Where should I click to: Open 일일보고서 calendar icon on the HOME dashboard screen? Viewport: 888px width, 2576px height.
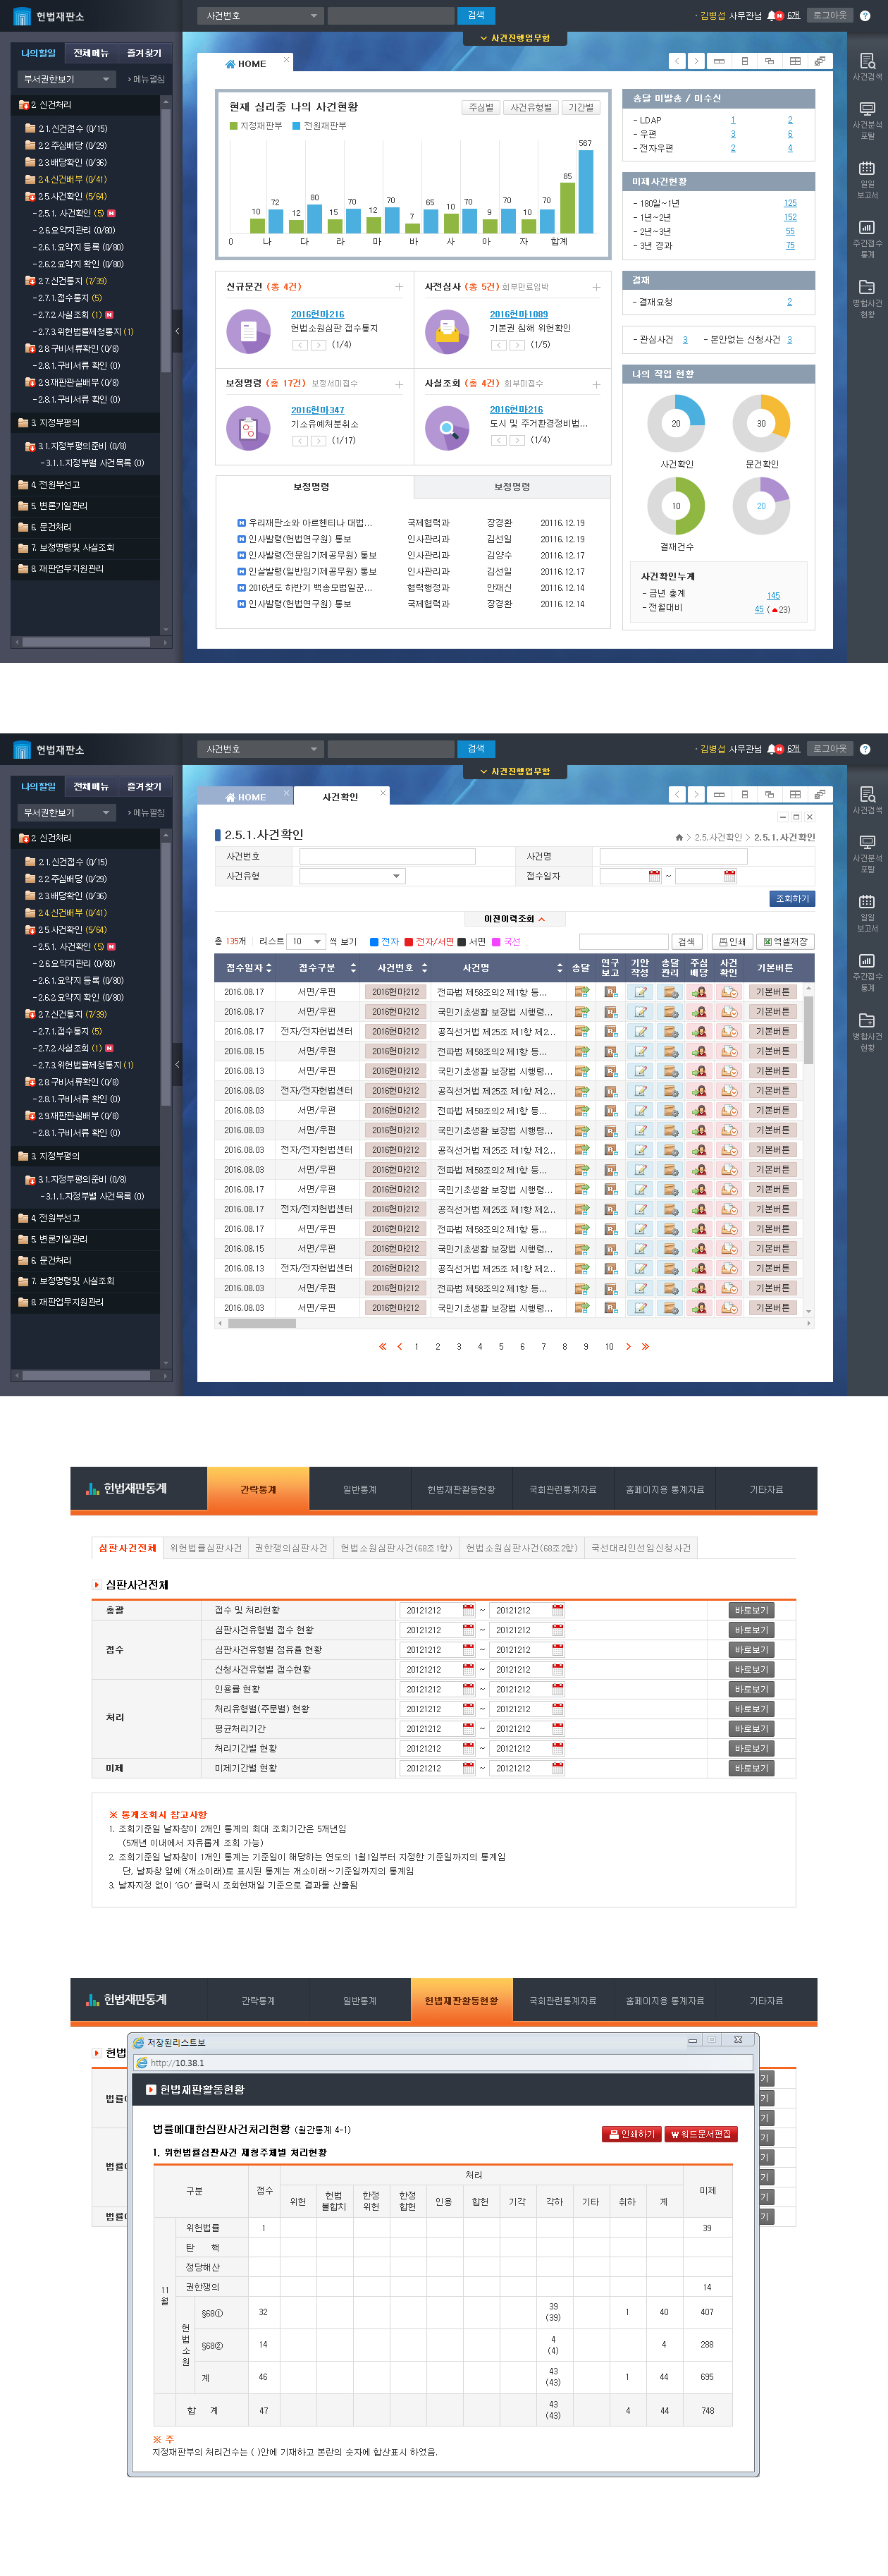pos(866,168)
